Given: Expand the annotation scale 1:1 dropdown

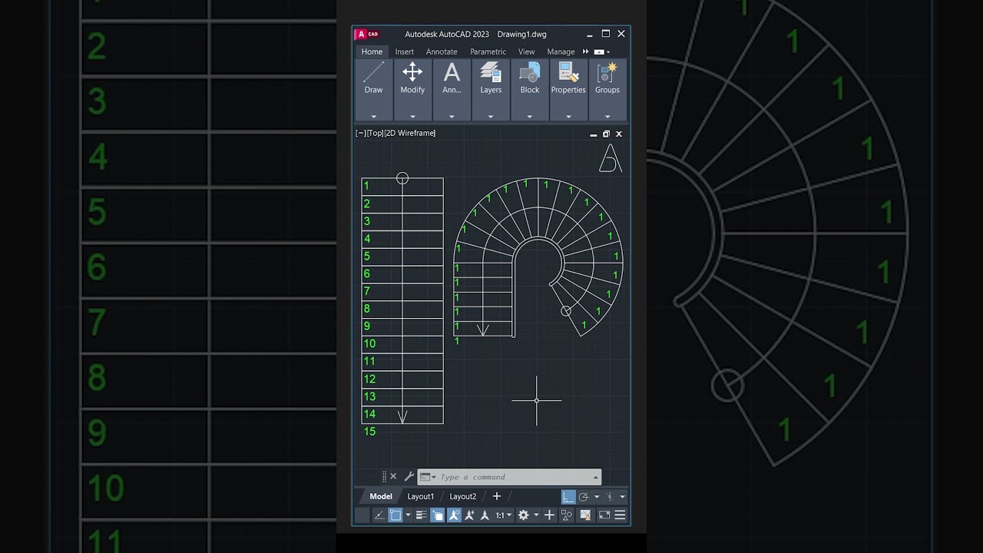Looking at the screenshot, I should coord(504,515).
